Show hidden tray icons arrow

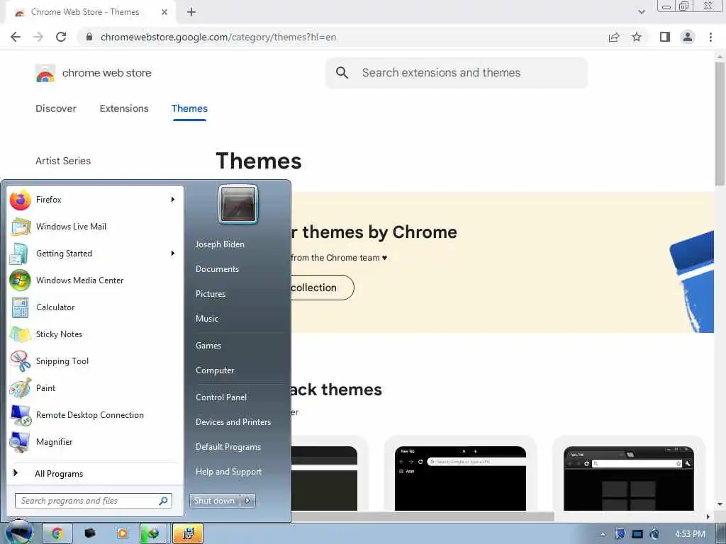click(x=603, y=535)
